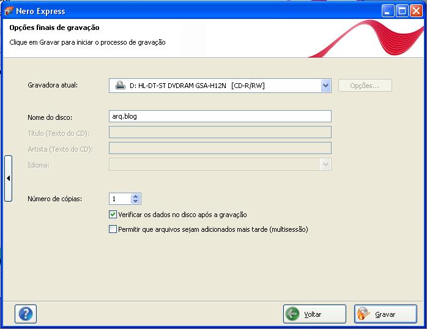This screenshot has height=329, width=427.
Task: Click the Opções... button
Action: tap(365, 86)
